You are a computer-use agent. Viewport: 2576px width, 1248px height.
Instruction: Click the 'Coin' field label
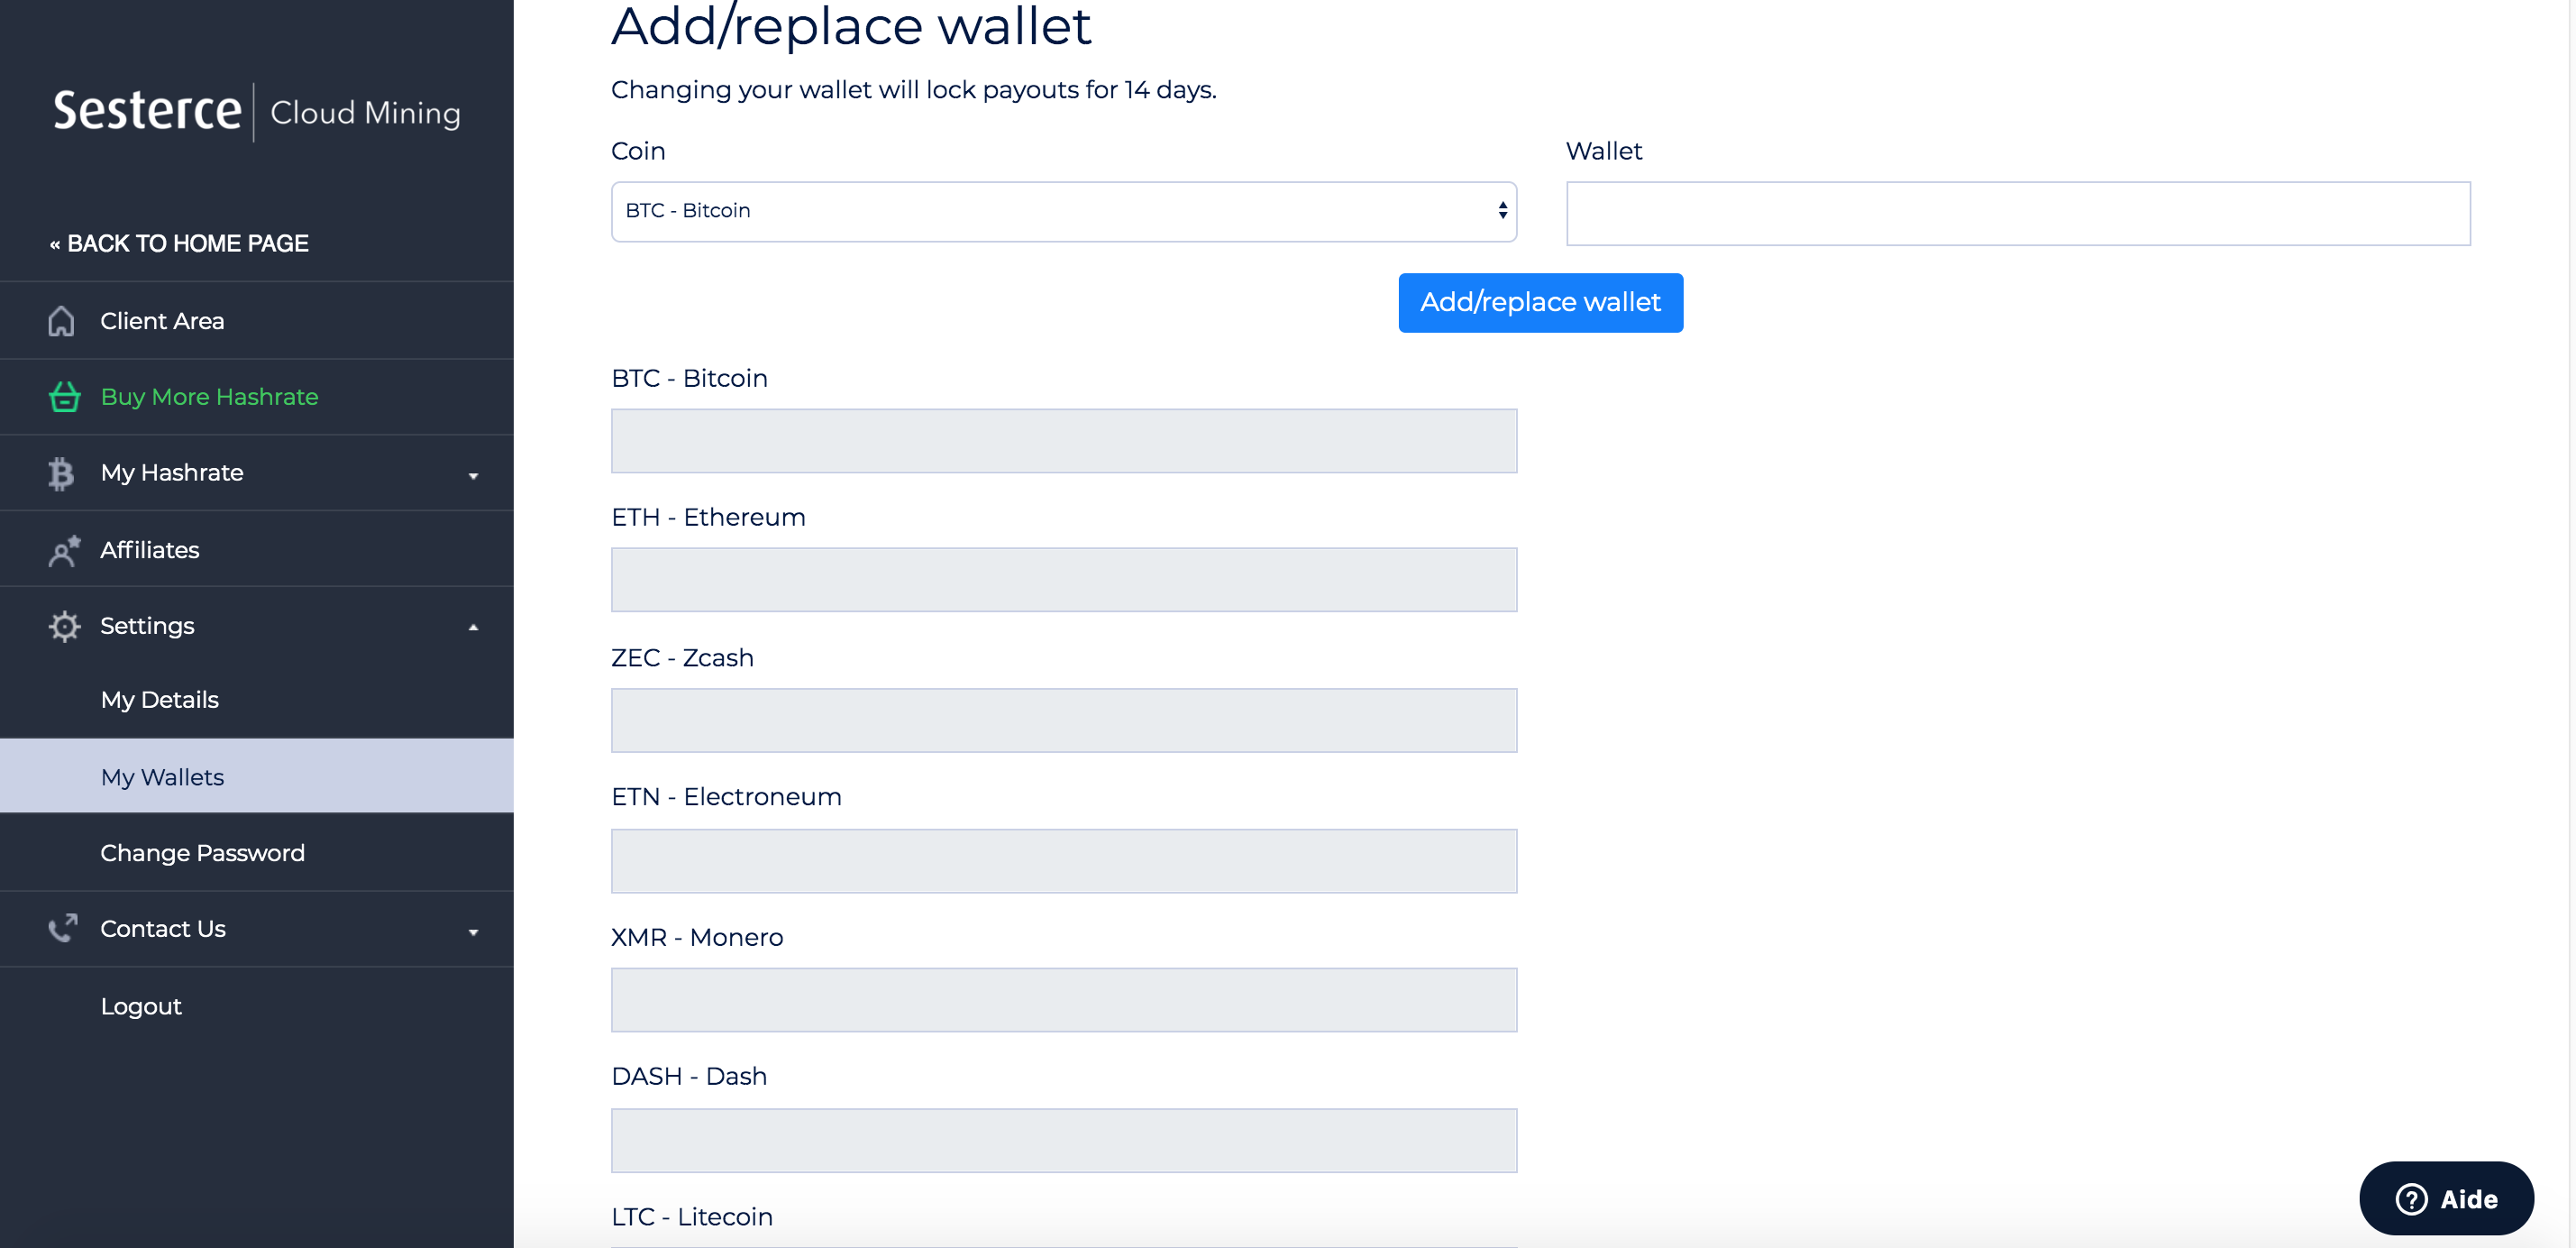638,151
